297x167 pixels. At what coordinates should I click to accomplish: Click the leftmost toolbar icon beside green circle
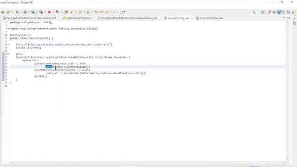tap(3, 12)
